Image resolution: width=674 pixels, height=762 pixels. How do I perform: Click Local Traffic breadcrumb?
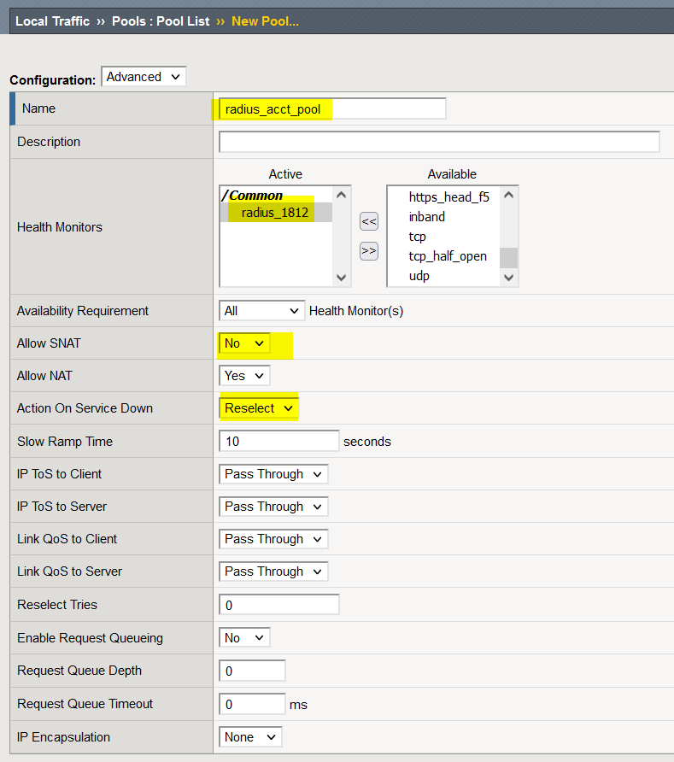point(52,21)
